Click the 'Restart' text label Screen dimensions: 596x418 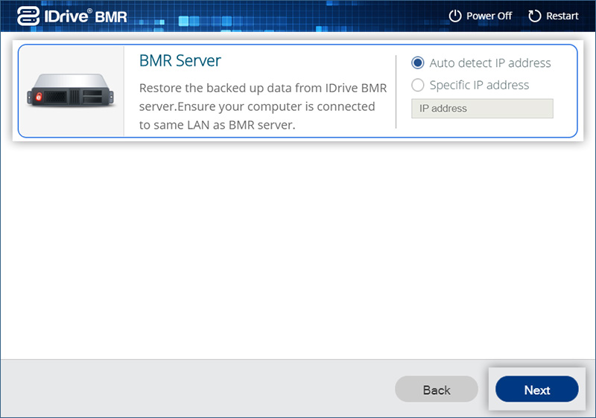point(562,16)
